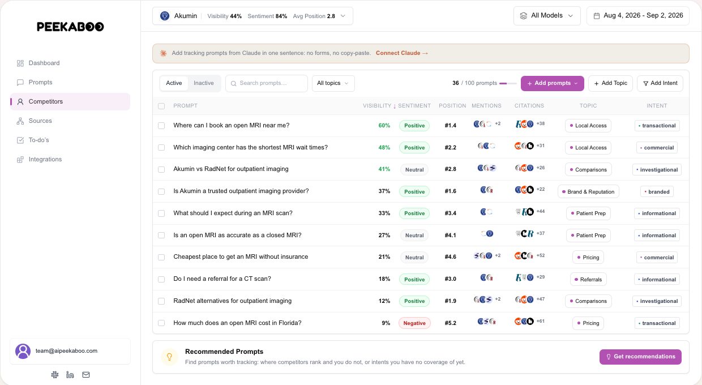Screen dimensions: 702x385
Task: Open the All Models dropdown
Action: [x=547, y=16]
